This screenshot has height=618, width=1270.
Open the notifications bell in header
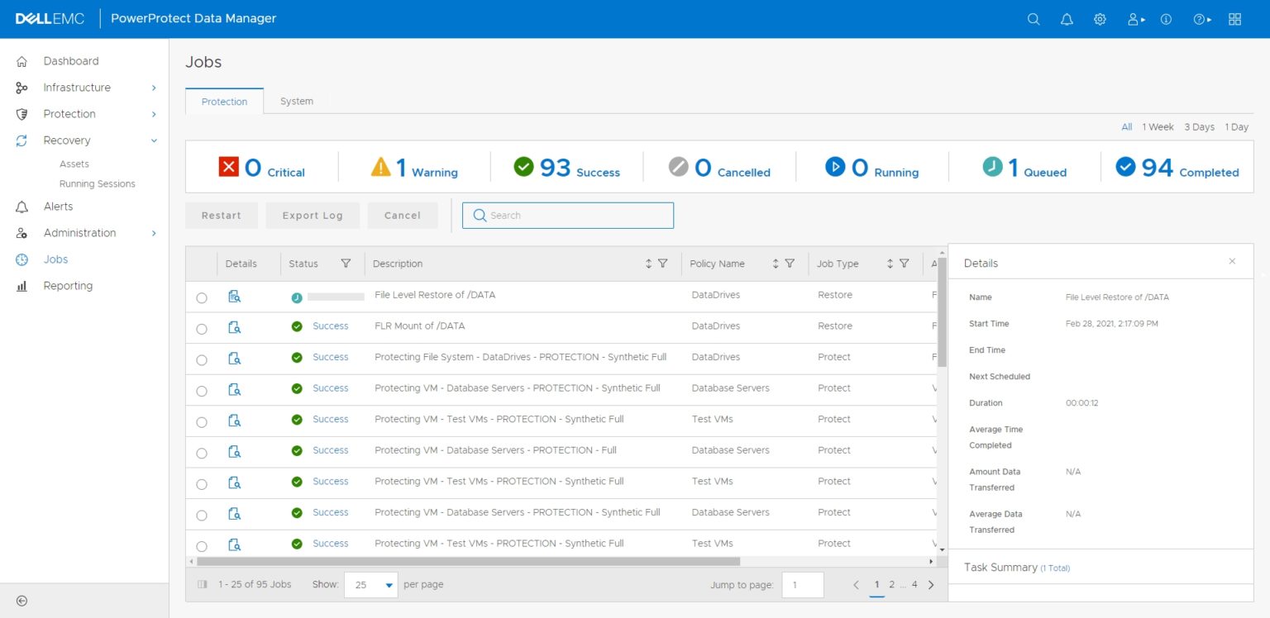[1067, 19]
